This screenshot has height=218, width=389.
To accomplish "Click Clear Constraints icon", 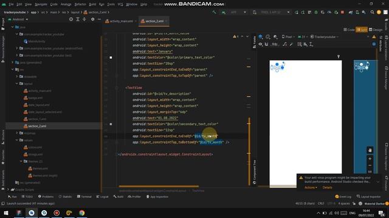I will click(284, 44).
